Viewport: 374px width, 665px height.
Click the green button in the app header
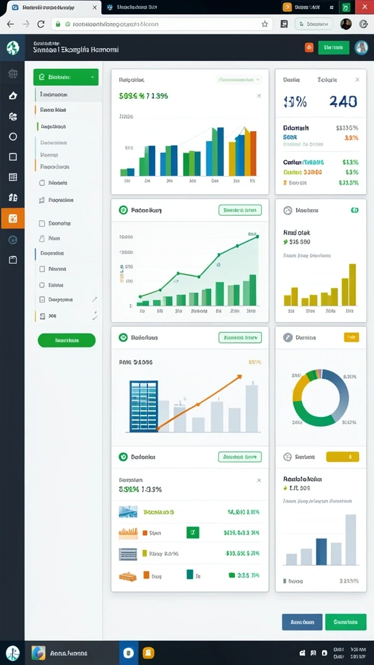tap(334, 47)
